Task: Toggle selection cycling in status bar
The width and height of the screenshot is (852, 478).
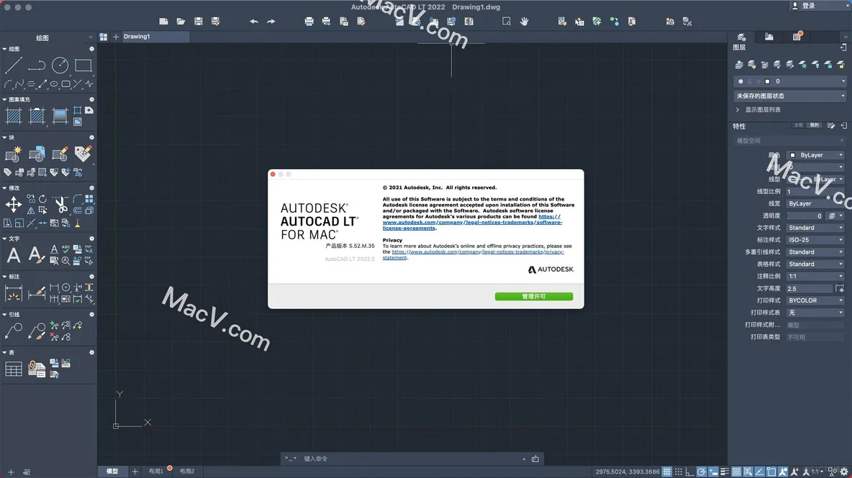Action: pyautogui.click(x=748, y=472)
